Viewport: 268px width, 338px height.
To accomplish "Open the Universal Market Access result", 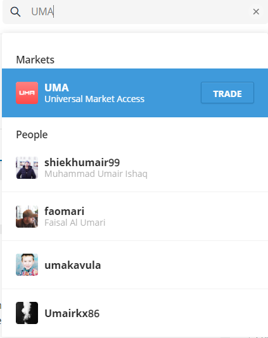I will [94, 99].
